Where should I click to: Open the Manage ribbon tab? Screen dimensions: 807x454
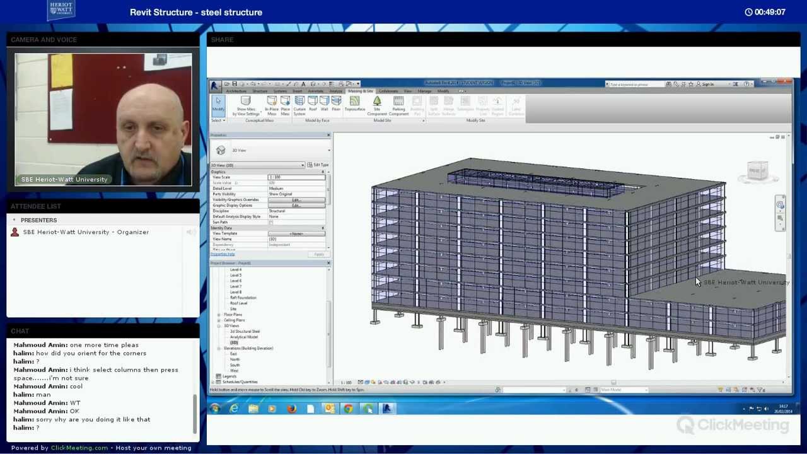tap(424, 91)
